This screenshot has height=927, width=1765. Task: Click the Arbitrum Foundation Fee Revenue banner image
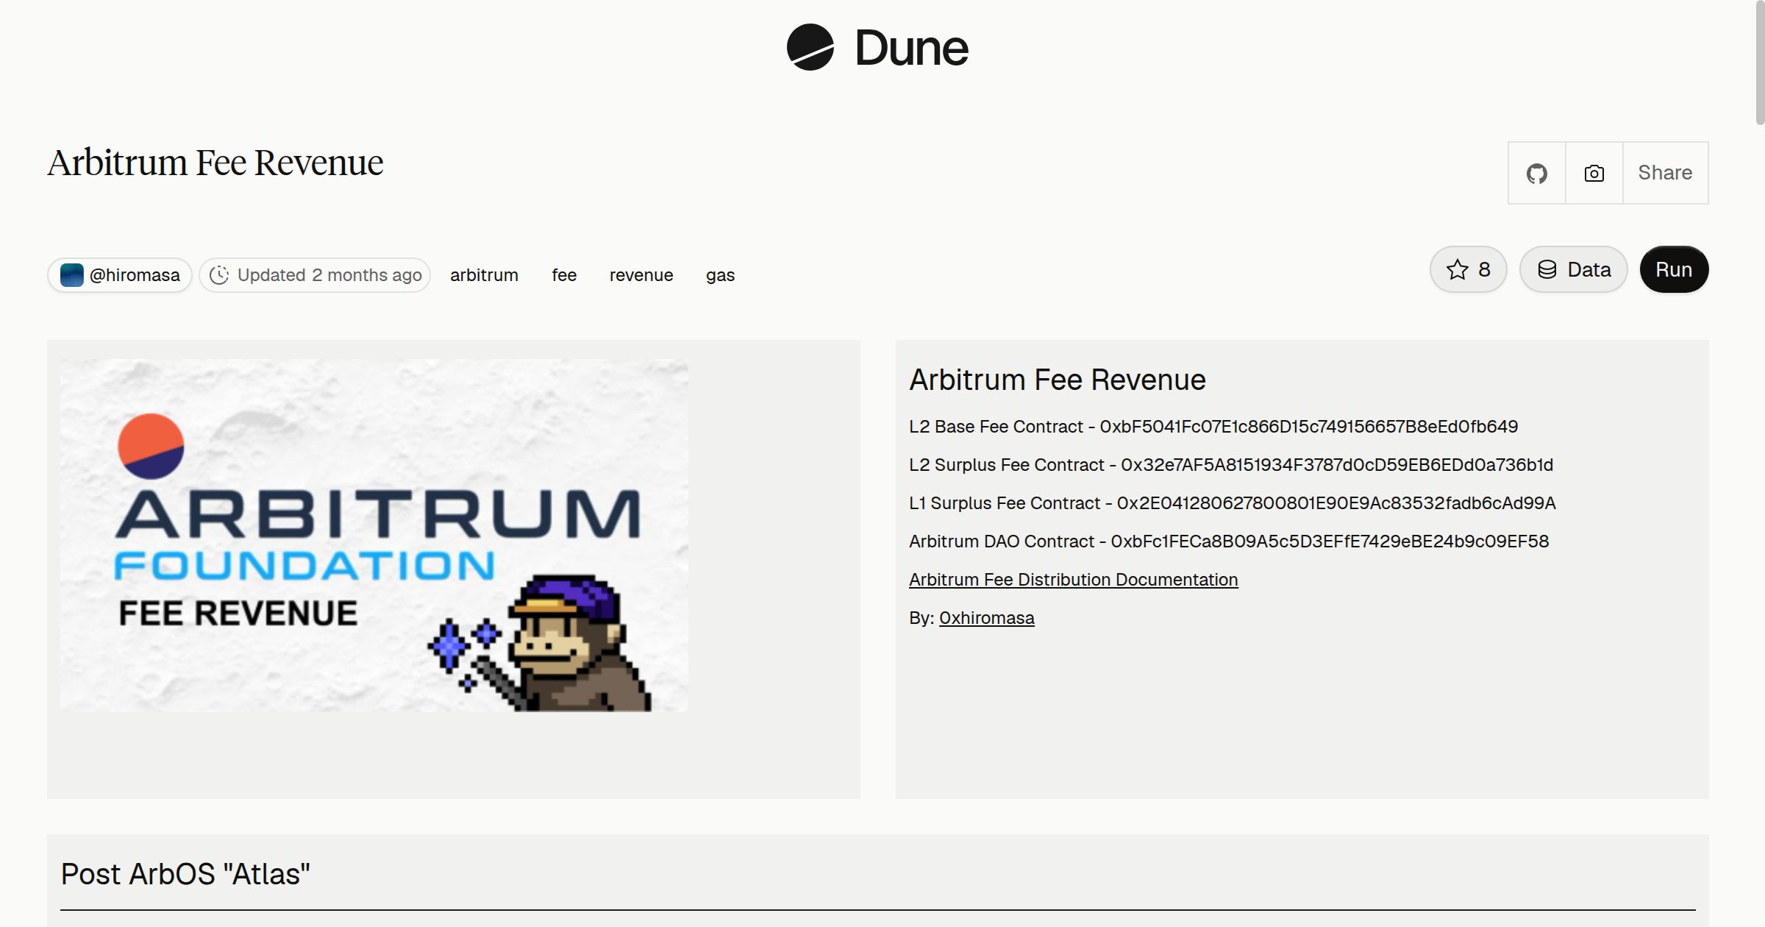point(374,535)
